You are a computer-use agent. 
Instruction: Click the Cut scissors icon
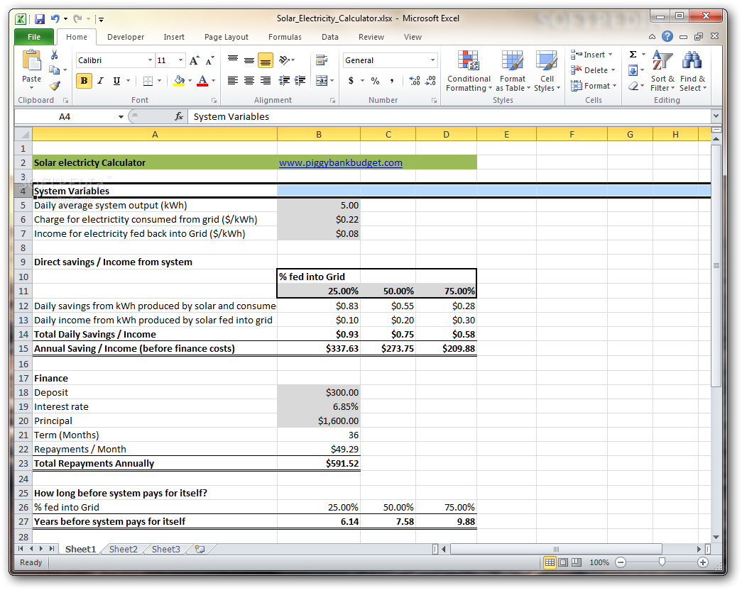pyautogui.click(x=55, y=55)
